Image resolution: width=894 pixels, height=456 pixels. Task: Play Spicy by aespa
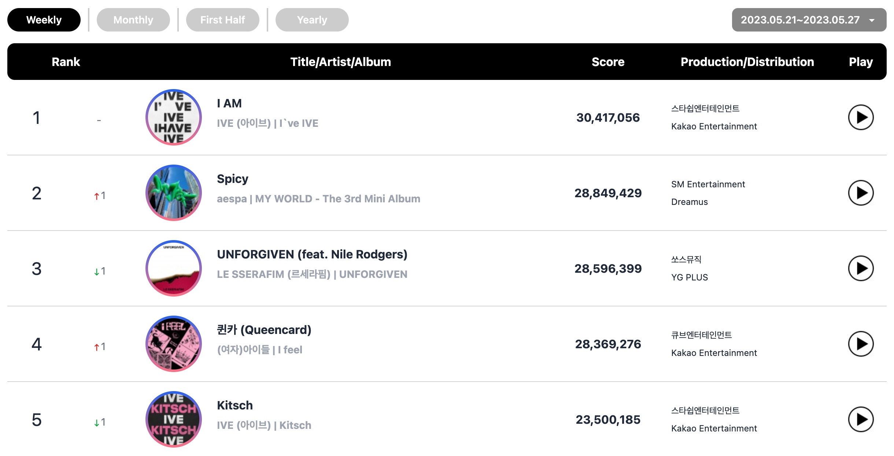pos(861,193)
